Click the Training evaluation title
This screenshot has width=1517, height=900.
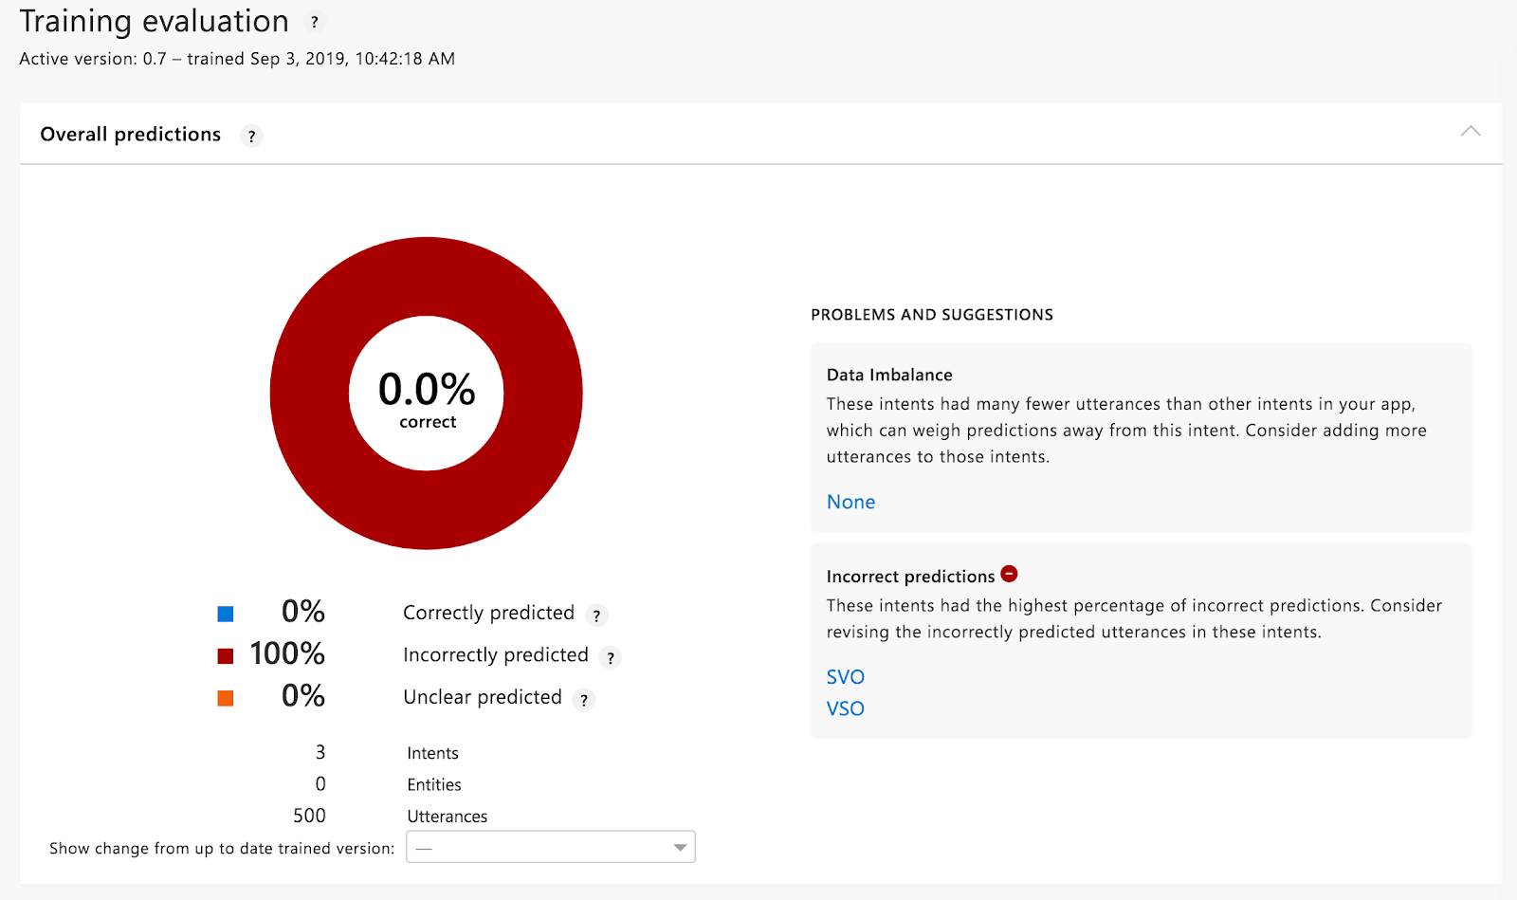(x=155, y=21)
